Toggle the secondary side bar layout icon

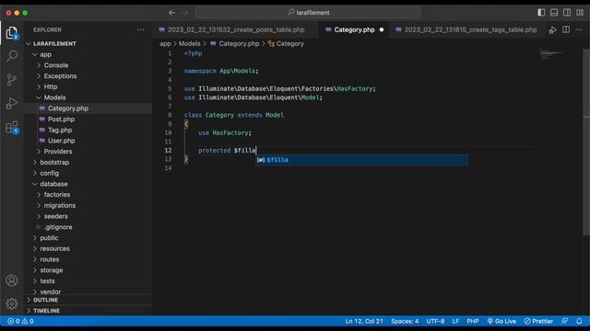pos(567,12)
